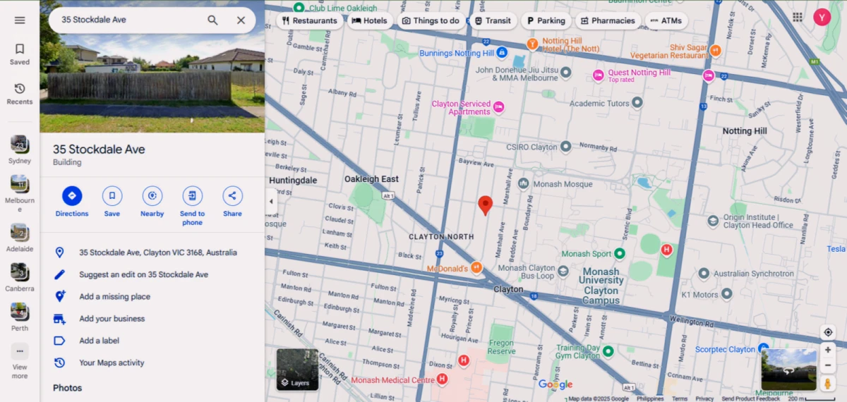
Task: Select Academic Tutors marker
Action: coord(637,103)
